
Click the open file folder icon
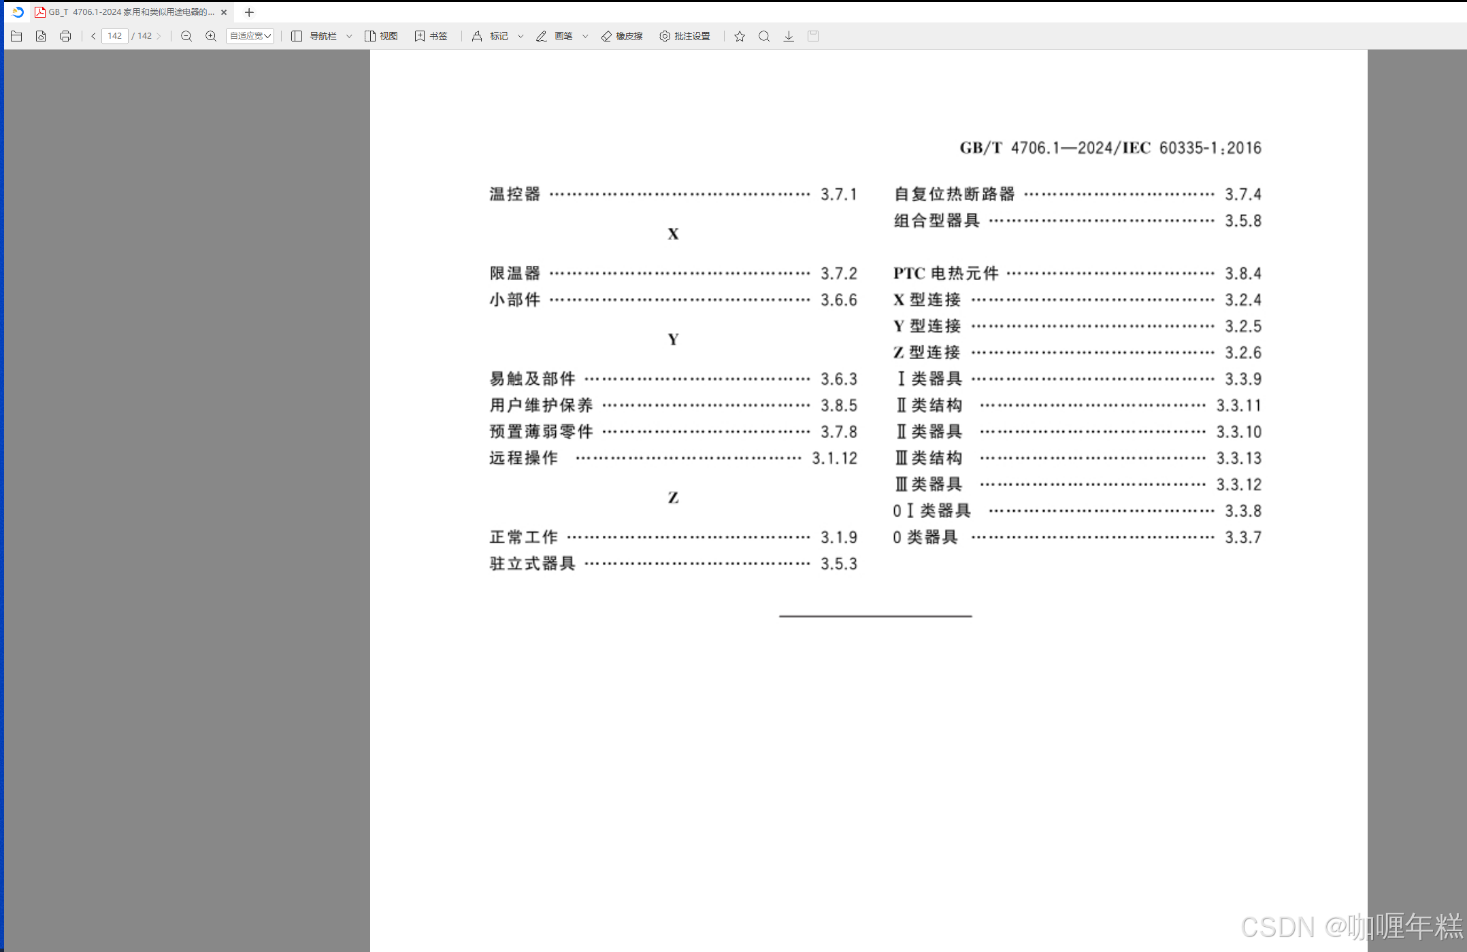pyautogui.click(x=16, y=36)
